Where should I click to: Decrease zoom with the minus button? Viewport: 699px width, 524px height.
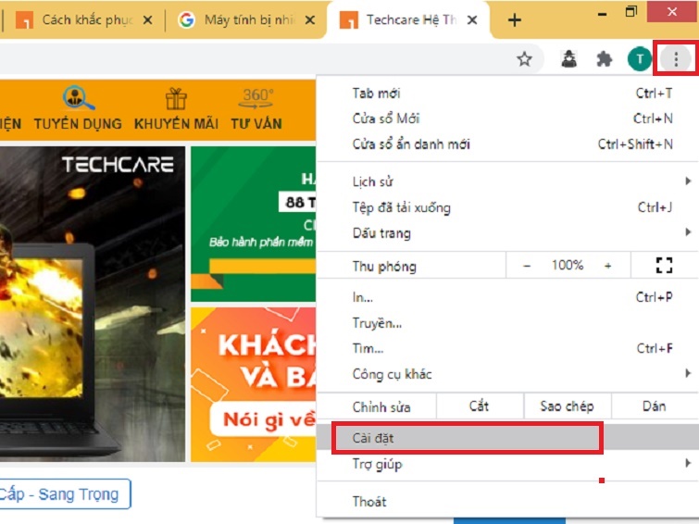pos(527,267)
